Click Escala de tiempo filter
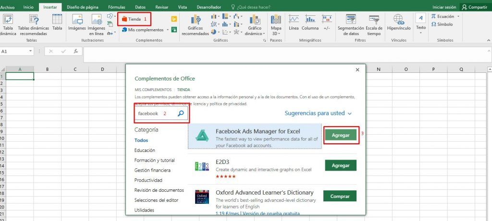 374,25
